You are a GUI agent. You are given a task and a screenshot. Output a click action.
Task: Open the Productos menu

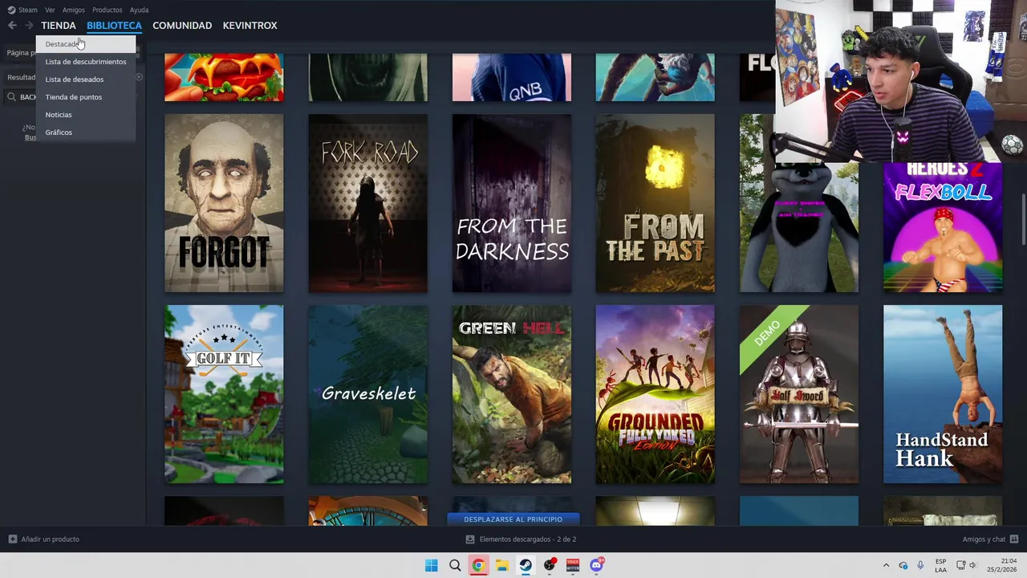coord(107,10)
